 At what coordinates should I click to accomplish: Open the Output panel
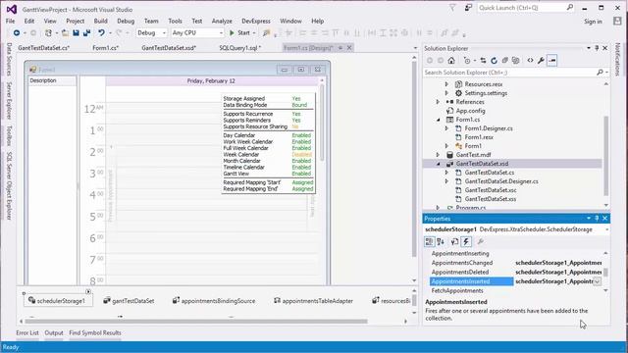click(x=54, y=332)
